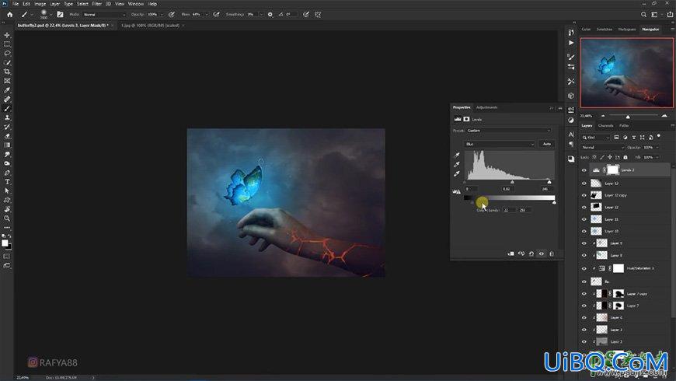Open the File menu
The width and height of the screenshot is (676, 381).
[16, 3]
